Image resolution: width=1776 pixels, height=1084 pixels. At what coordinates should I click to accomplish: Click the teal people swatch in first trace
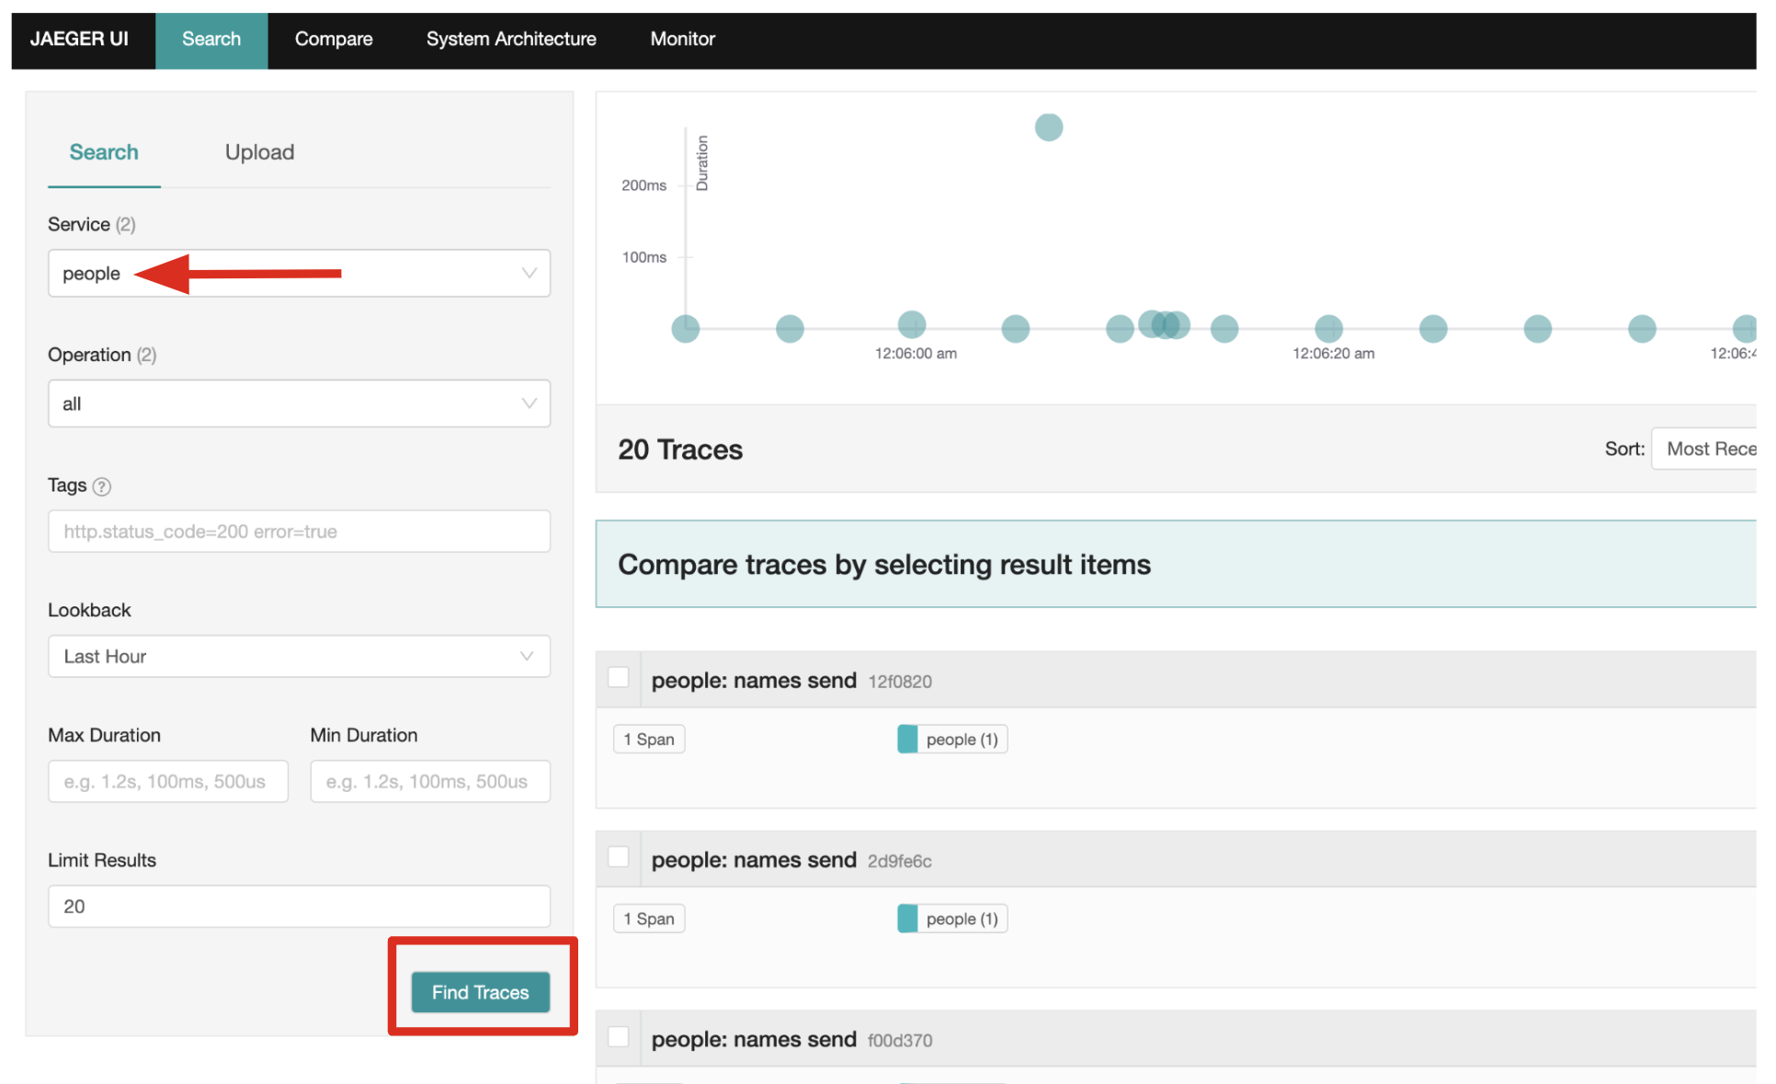[x=906, y=740]
